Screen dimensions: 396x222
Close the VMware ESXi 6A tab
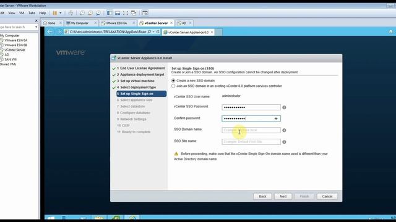pos(134,23)
